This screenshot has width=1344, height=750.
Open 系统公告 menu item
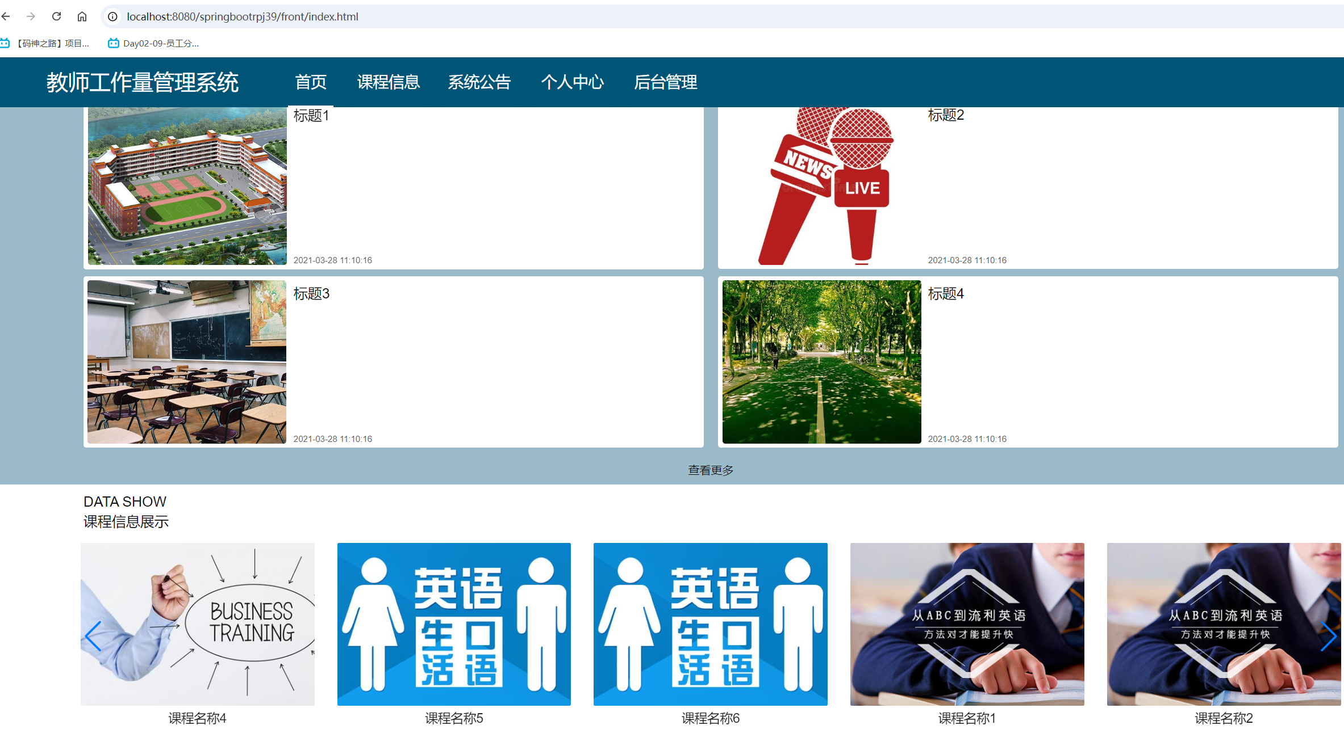(479, 82)
